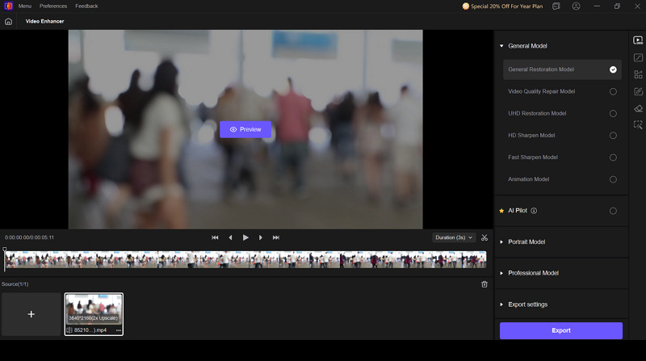Expand the Export settings section
The image size is (646, 361).
pos(527,304)
